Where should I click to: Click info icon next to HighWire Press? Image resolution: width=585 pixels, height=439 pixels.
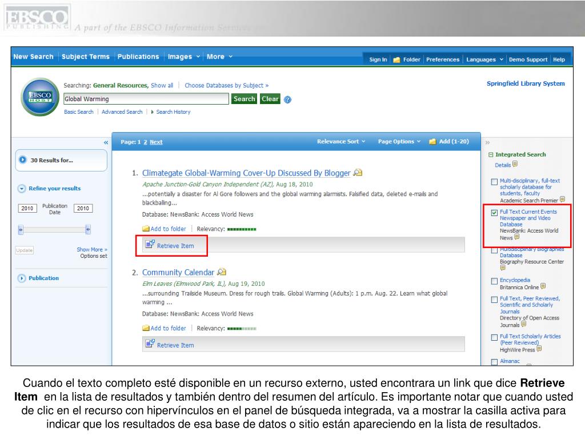[x=539, y=349]
